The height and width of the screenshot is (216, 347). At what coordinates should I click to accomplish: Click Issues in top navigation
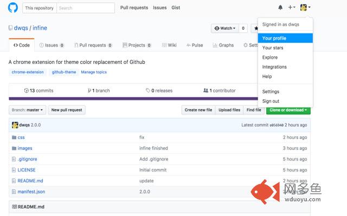point(160,8)
